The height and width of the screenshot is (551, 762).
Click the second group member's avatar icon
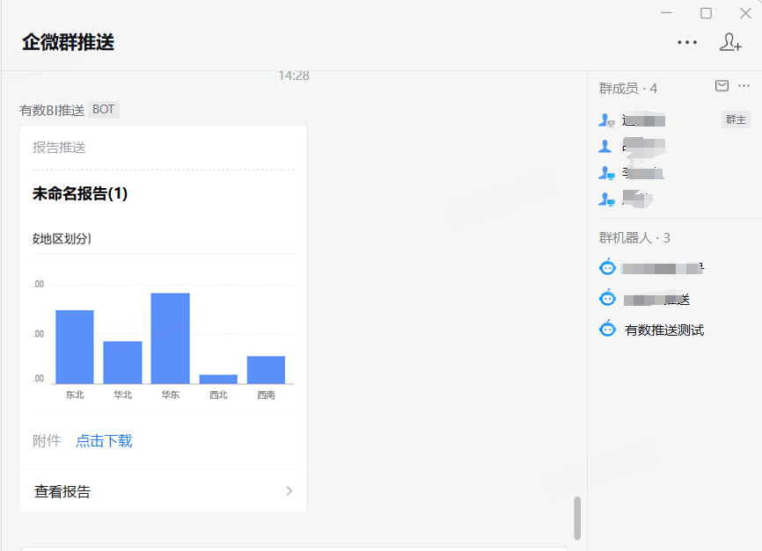click(x=605, y=146)
